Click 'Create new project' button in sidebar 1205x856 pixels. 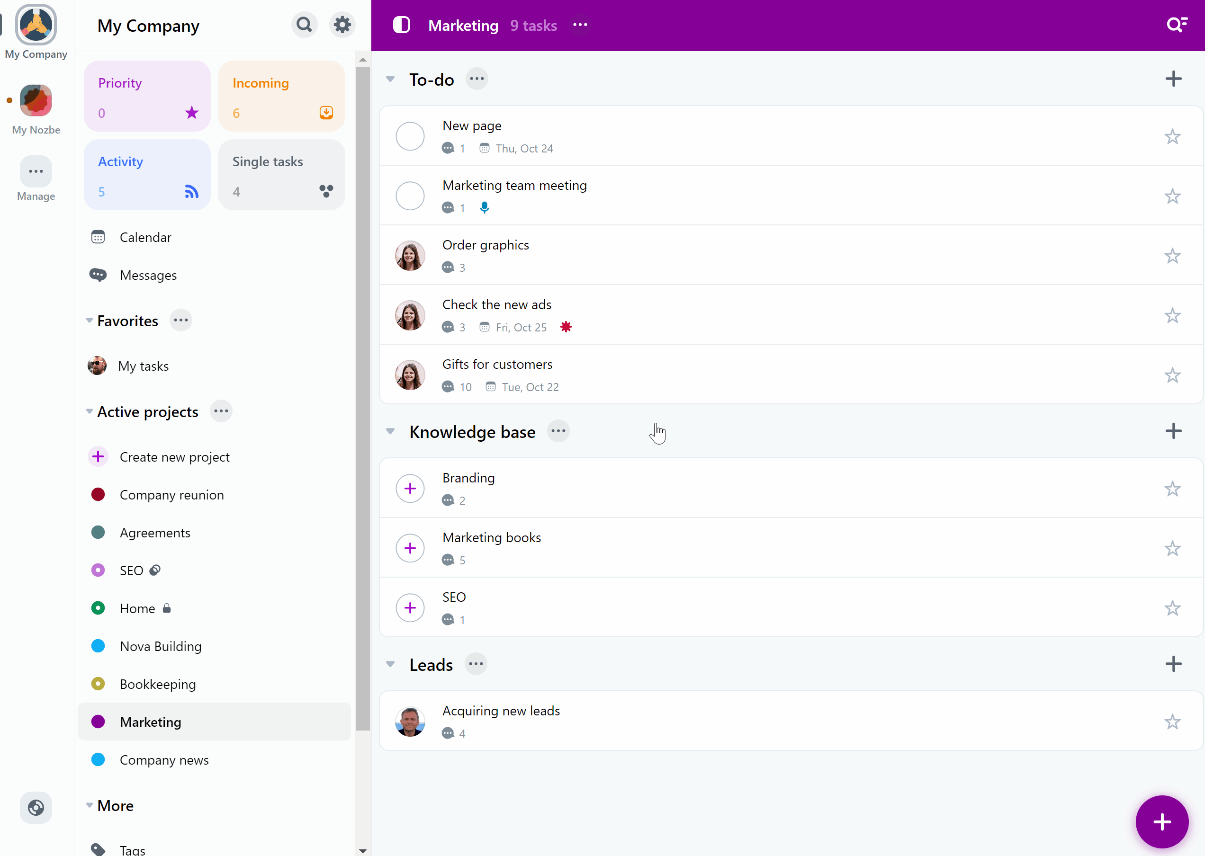pyautogui.click(x=174, y=457)
